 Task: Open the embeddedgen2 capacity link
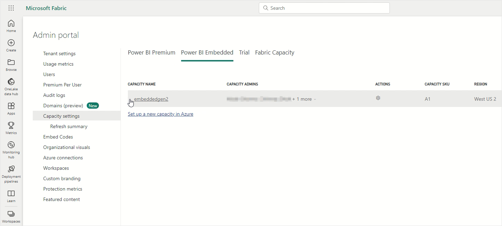(x=151, y=99)
